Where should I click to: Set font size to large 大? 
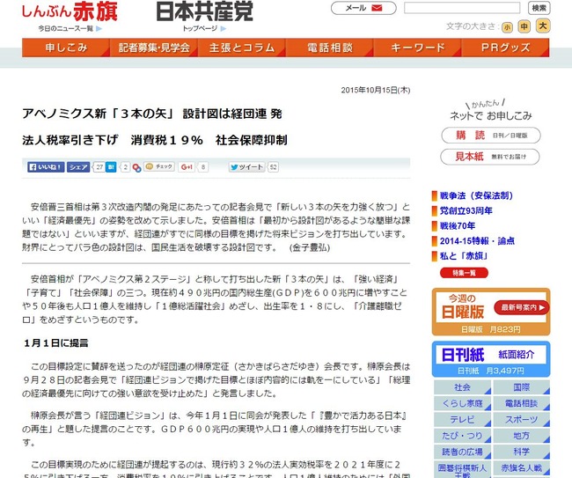coord(542,26)
